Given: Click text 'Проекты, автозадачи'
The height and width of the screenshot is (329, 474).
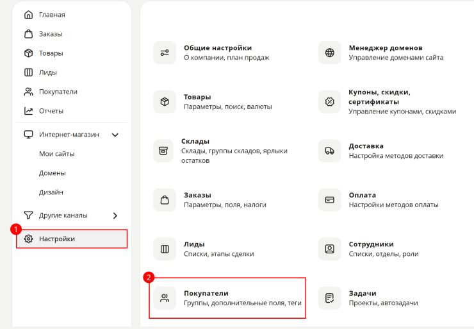Looking at the screenshot, I should 383,303.
